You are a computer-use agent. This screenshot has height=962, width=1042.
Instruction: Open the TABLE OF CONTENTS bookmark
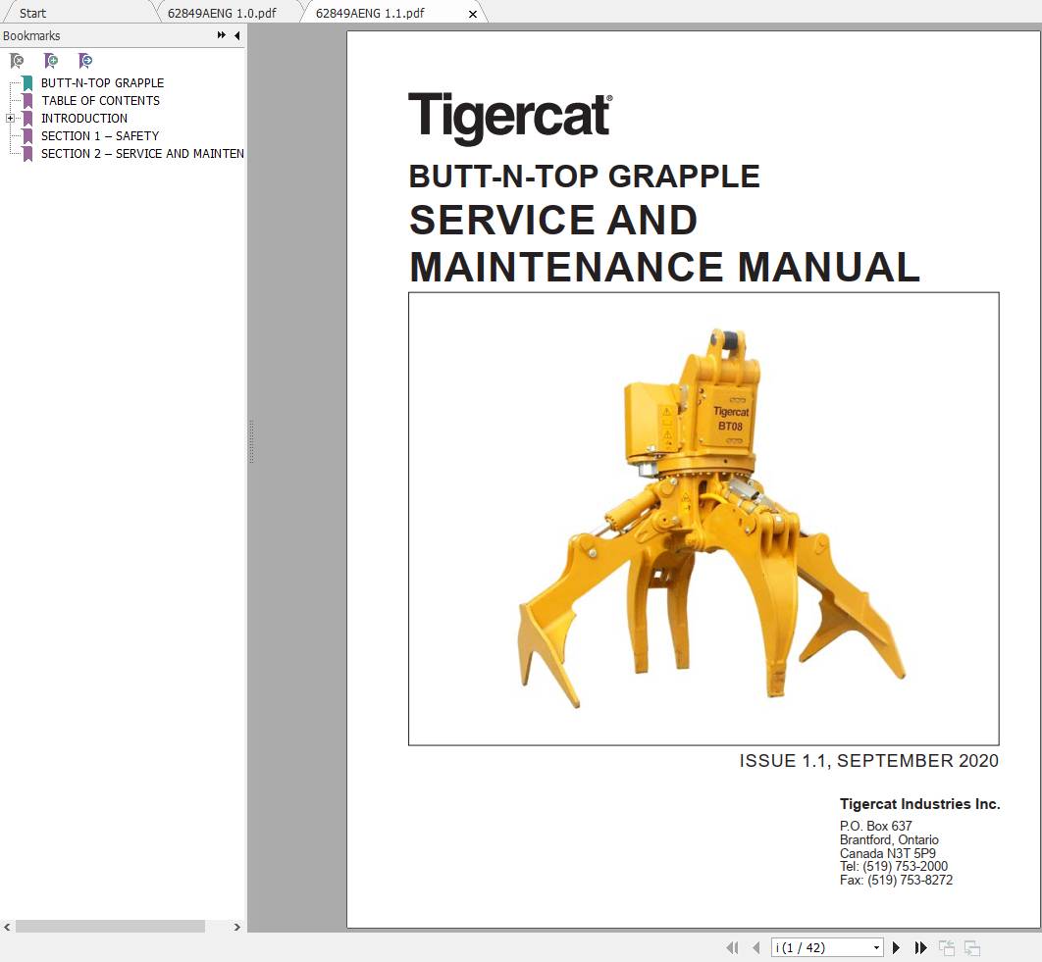100,100
